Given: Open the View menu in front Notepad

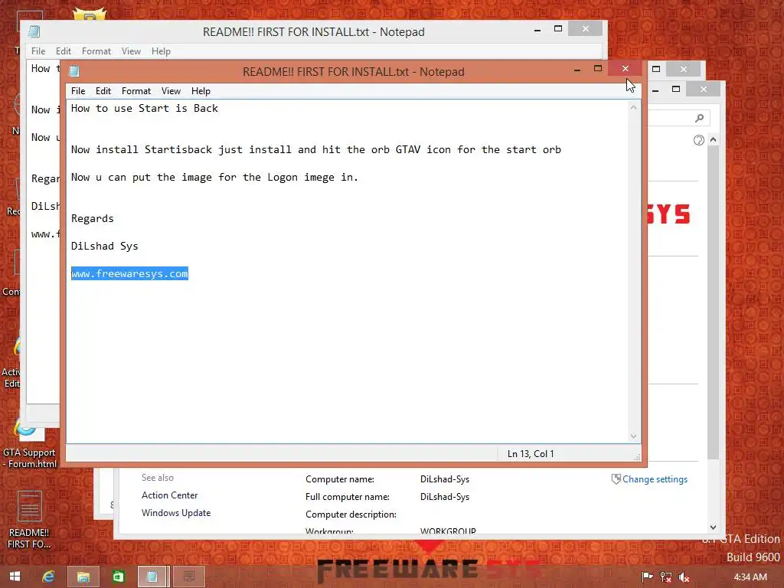Looking at the screenshot, I should pyautogui.click(x=171, y=91).
